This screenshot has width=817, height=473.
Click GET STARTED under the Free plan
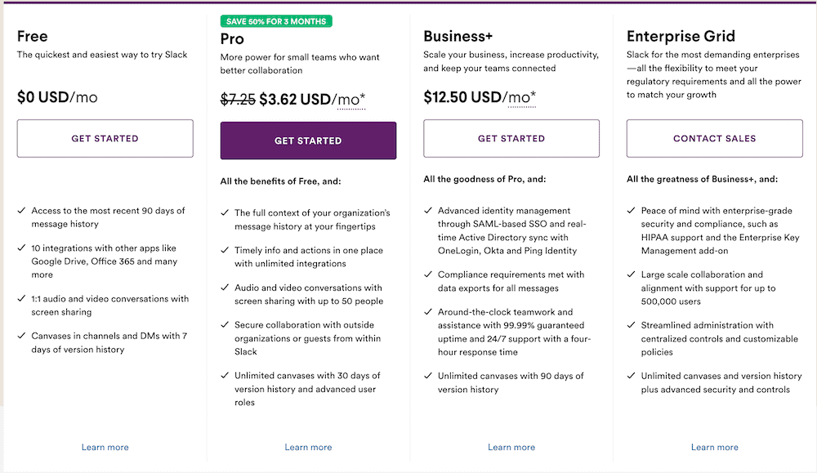[x=105, y=138]
